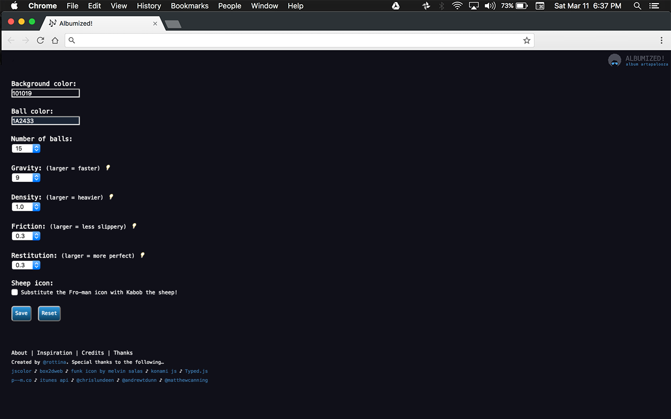The image size is (671, 419).
Task: Go to the Chrome home page
Action: click(55, 40)
